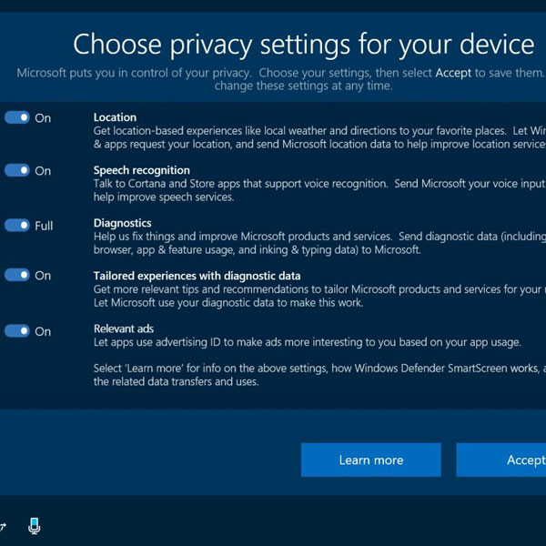Screen dimensions: 546x546
Task: Select the 'Relevant ads' setting title
Action: coord(124,329)
